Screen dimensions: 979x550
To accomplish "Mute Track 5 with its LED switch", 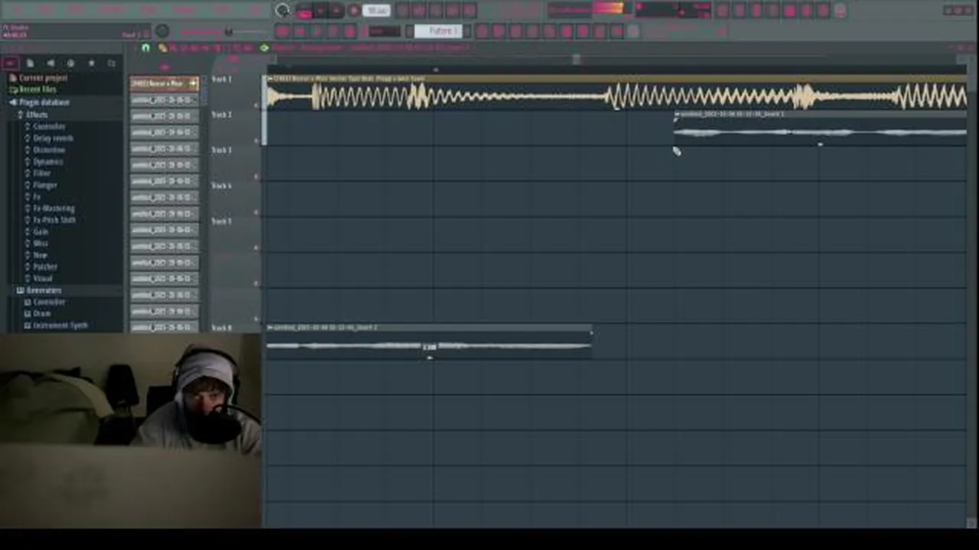I will tap(257, 247).
